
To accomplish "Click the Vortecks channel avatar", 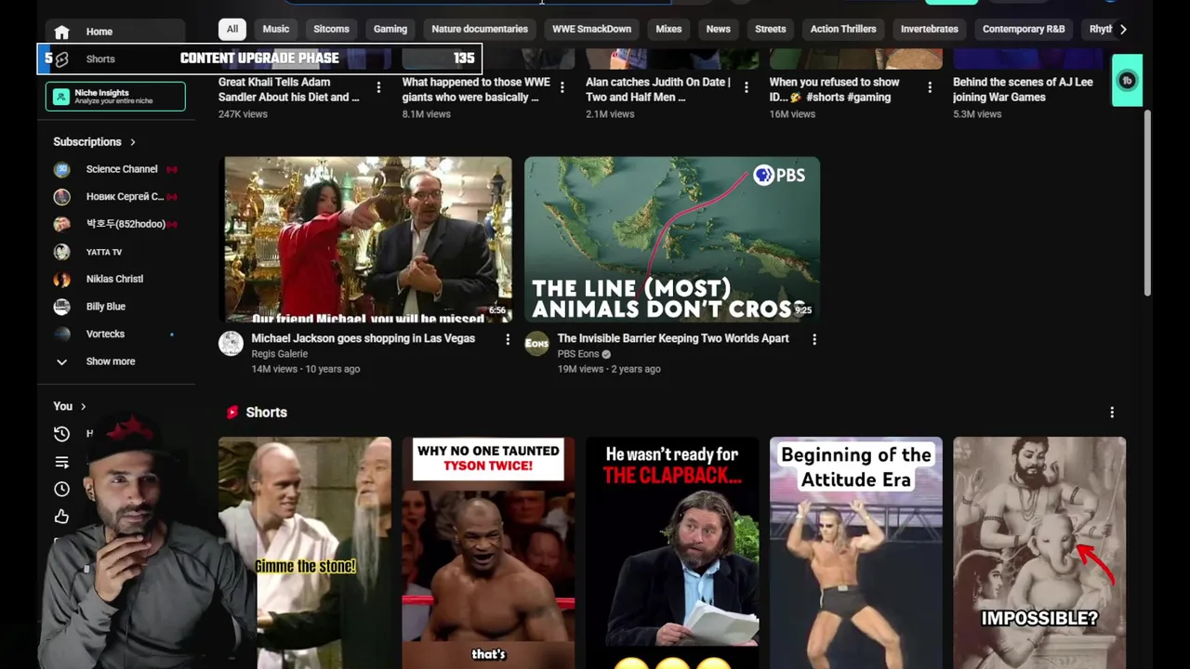I will coord(61,334).
